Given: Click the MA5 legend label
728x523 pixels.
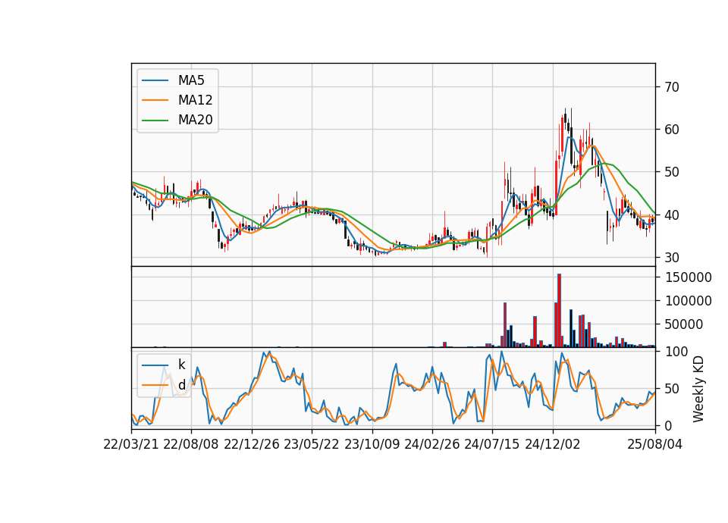Looking at the screenshot, I should 191,80.
